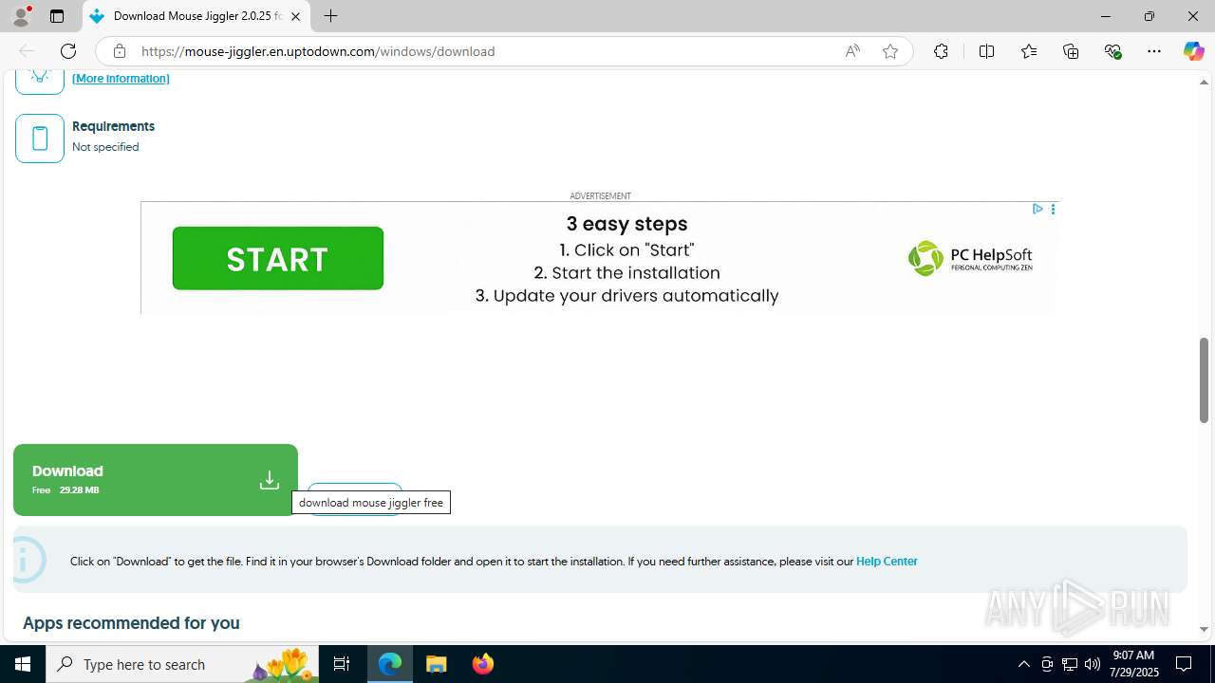The width and height of the screenshot is (1215, 683).
Task: Close the Download Mouse Jiggler tab
Action: (296, 16)
